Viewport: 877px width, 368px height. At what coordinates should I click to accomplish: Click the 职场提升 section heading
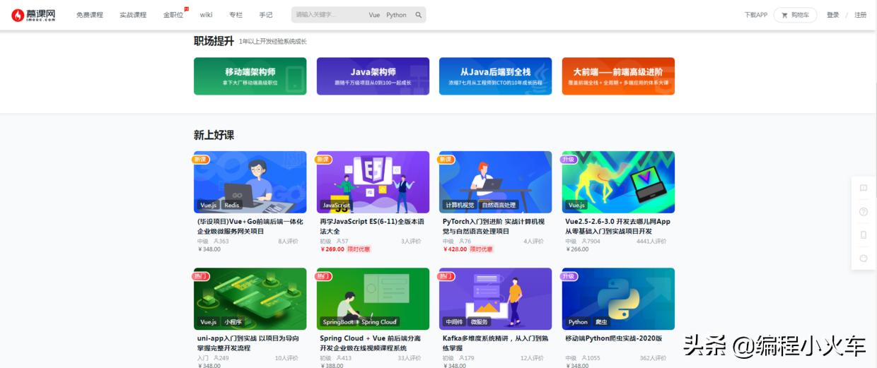point(214,41)
